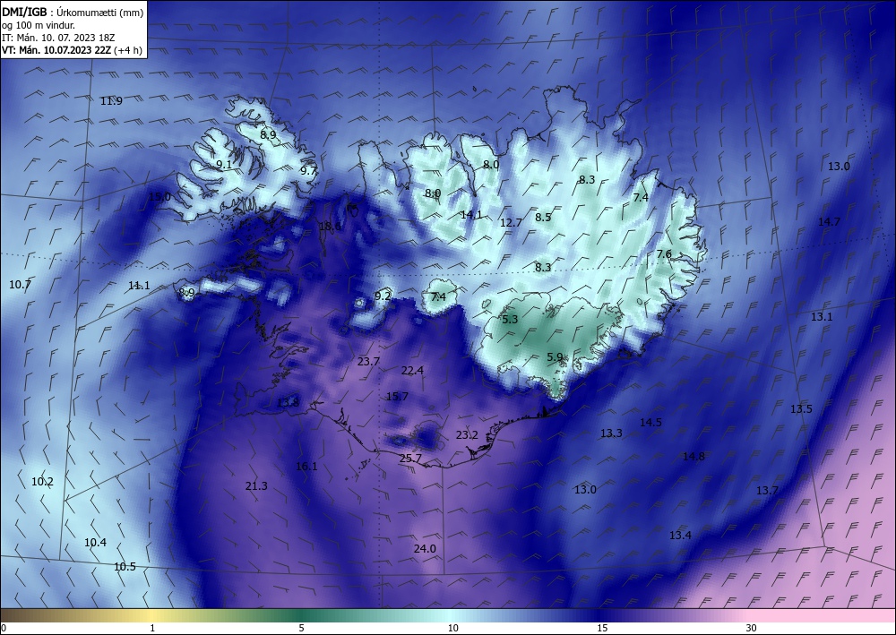Select the 'VT: Mán. 10.07.2023 22Z (+4 h)' line

pos(72,50)
